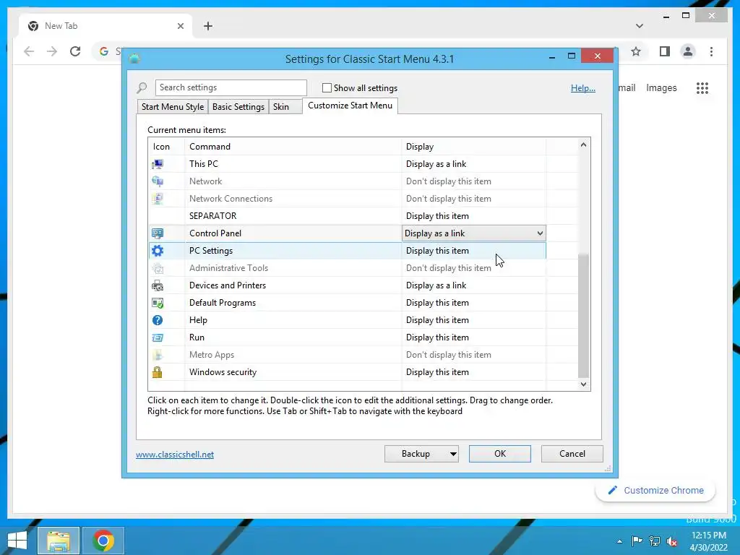Click the muted volume tray icon
Viewport: 740px width, 555px height.
pos(672,541)
